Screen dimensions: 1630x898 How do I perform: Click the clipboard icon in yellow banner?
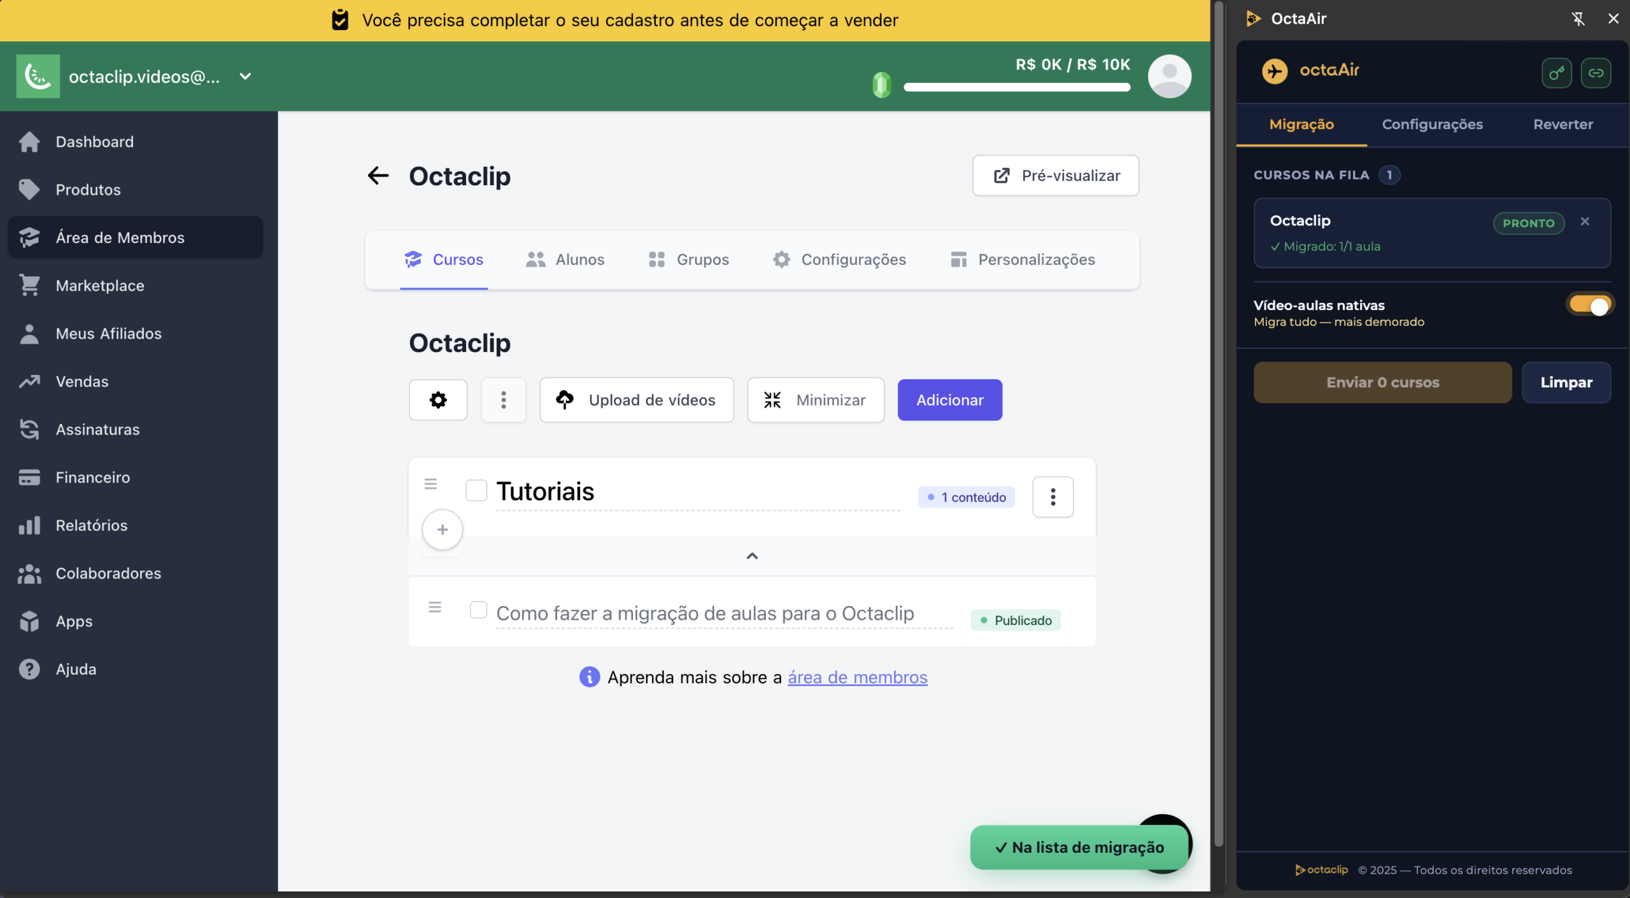point(341,20)
